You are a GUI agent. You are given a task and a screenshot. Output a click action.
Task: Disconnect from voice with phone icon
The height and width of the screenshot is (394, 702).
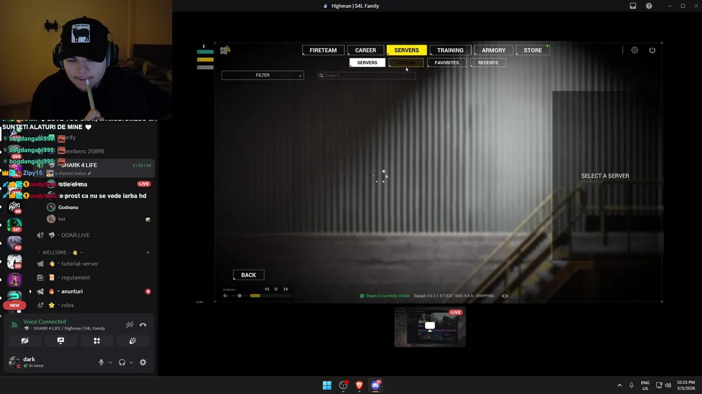click(x=143, y=325)
